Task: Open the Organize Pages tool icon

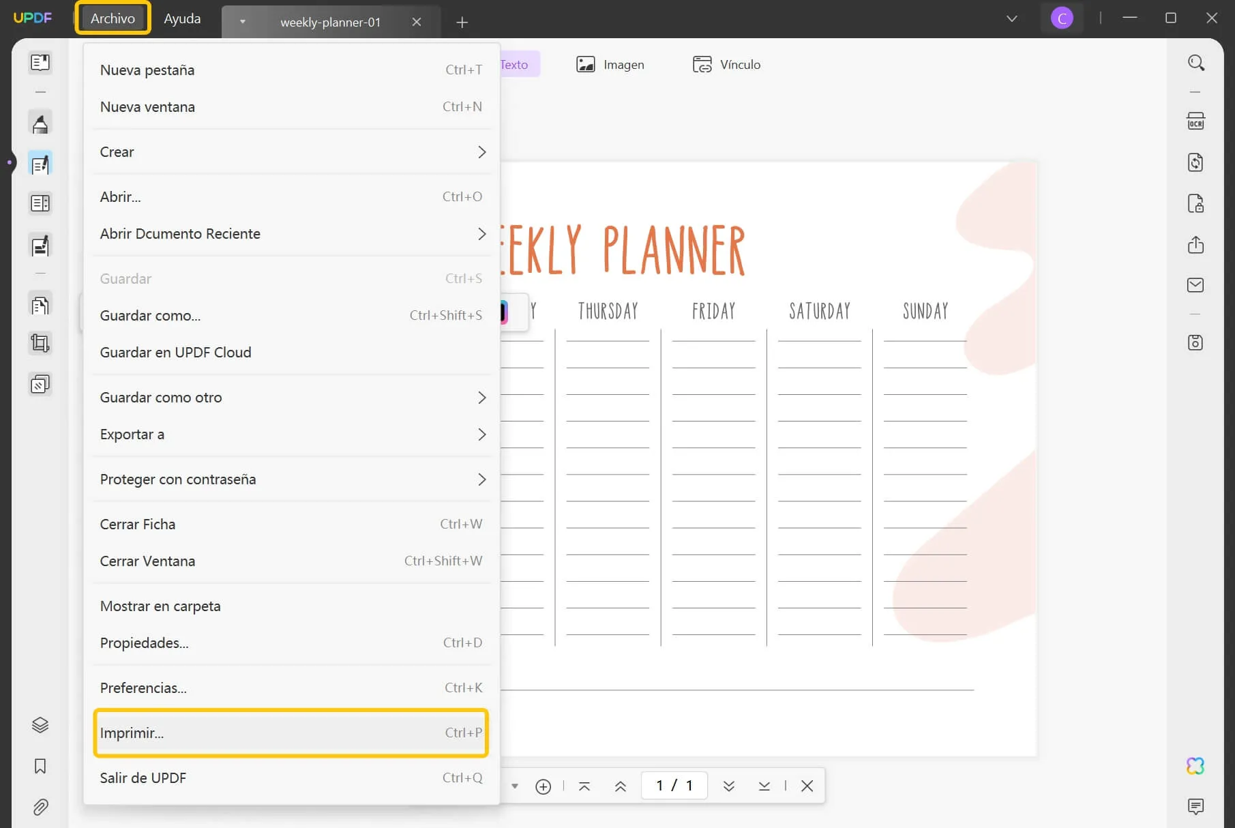Action: pos(40,305)
